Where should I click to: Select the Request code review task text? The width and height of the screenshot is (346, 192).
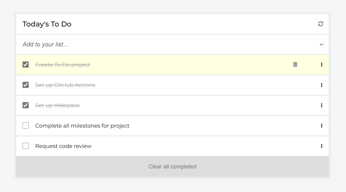tap(63, 146)
